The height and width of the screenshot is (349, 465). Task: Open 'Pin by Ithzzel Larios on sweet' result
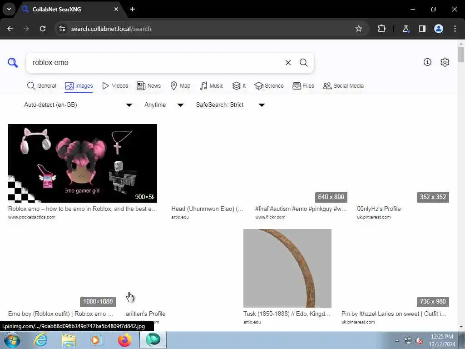394,314
